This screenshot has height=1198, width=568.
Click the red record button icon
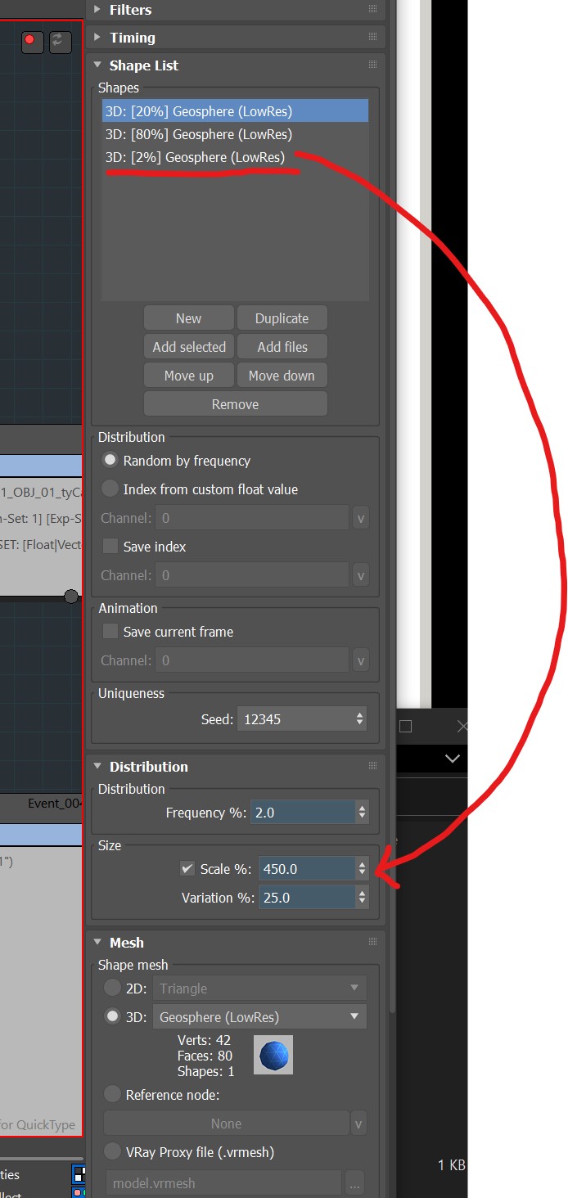[x=32, y=41]
